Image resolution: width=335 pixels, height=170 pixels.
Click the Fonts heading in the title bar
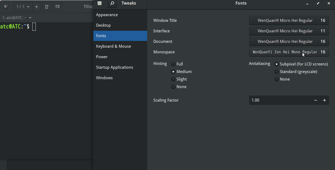point(241,3)
